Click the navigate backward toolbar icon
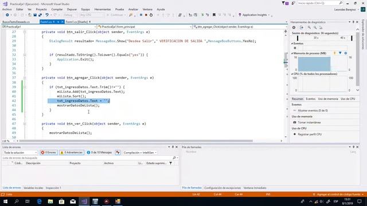Screen dimensions: 367x206 (x=7, y=15)
